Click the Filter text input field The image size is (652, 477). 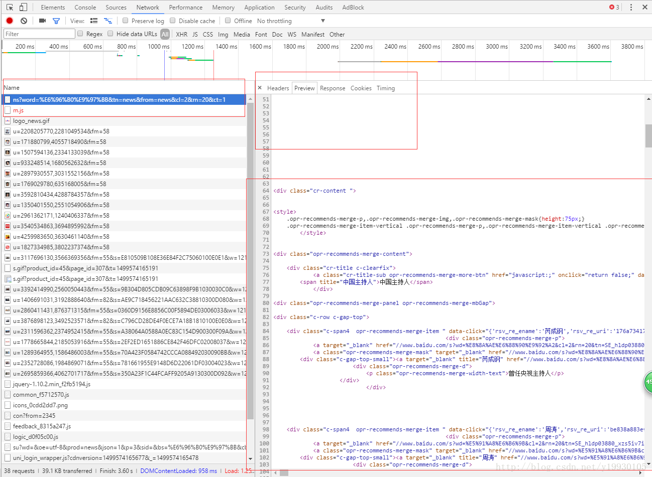pos(39,34)
